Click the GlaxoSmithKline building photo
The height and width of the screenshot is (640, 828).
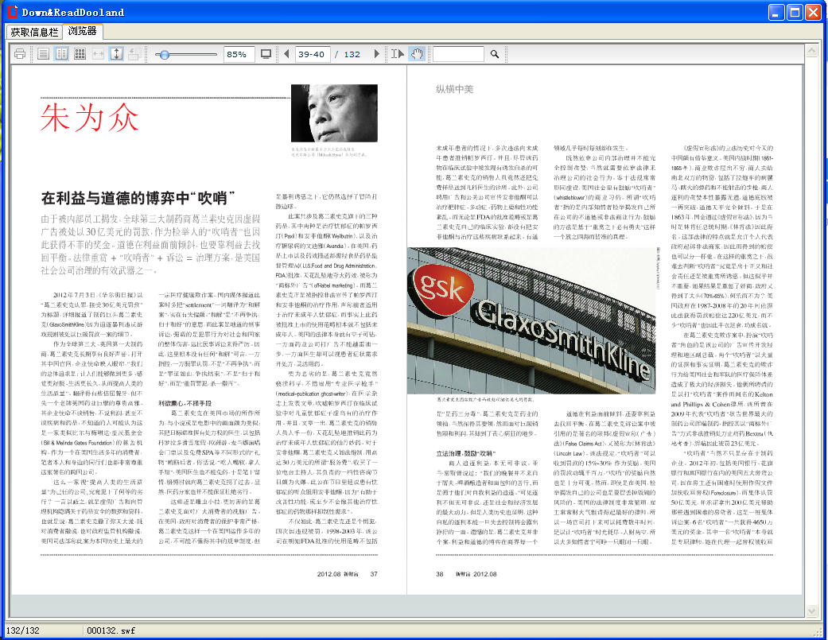[531, 320]
